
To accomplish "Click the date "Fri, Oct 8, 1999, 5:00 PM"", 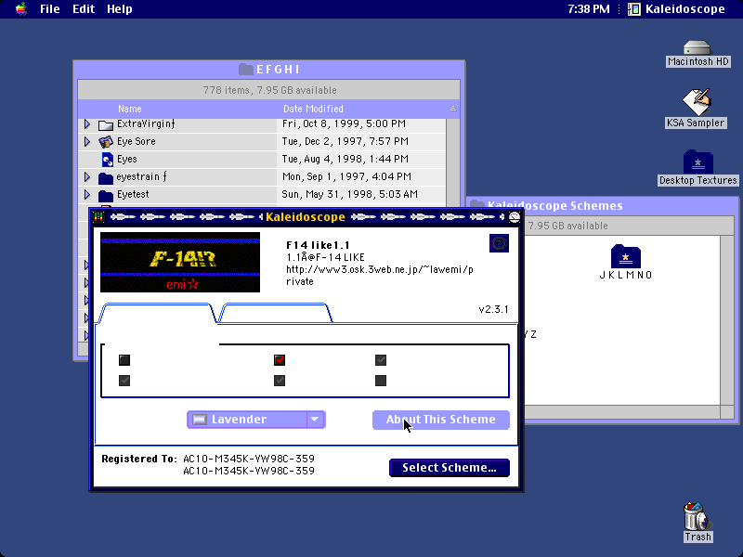I will (x=344, y=124).
